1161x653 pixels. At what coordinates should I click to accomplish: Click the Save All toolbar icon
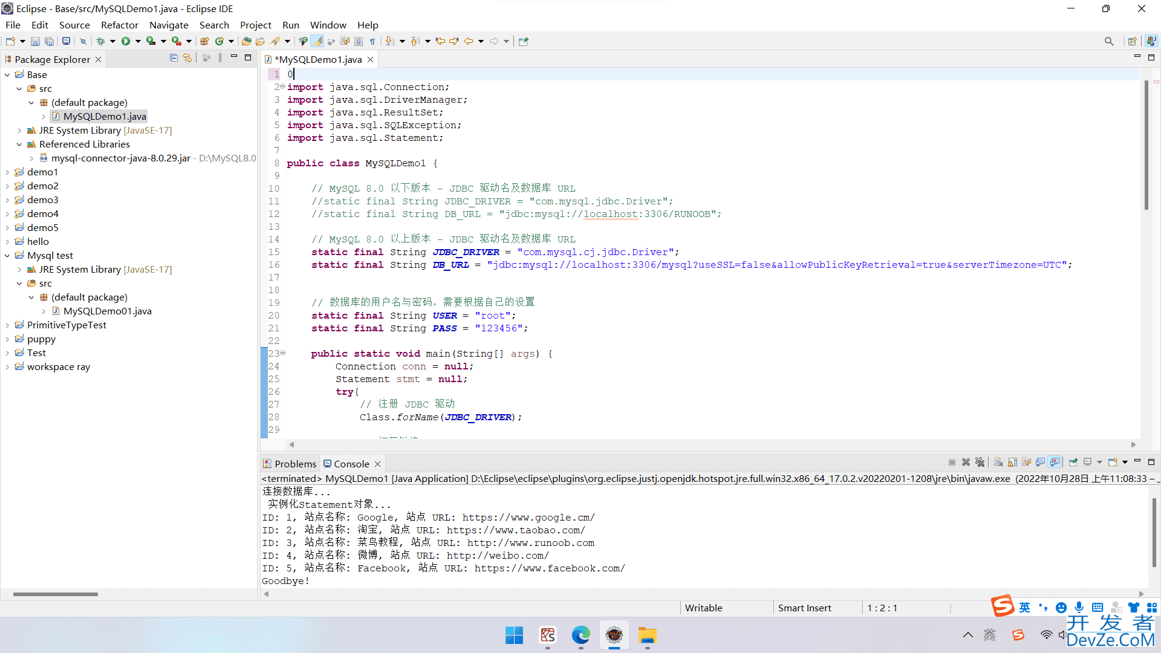point(50,41)
